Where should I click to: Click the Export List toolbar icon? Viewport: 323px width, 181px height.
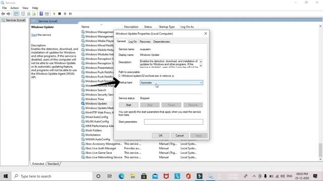(34, 14)
